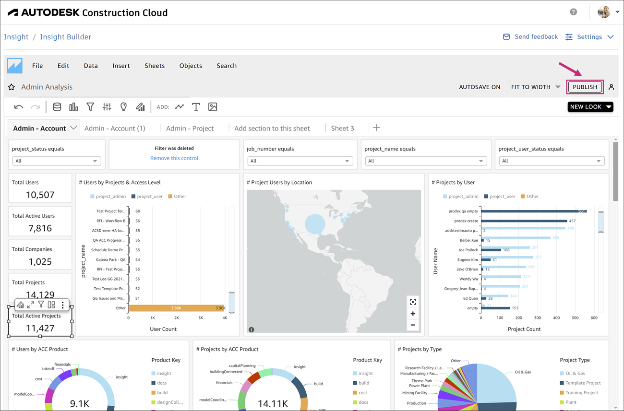
Task: Click the redo arrow in the toolbar
Action: pyautogui.click(x=35, y=107)
